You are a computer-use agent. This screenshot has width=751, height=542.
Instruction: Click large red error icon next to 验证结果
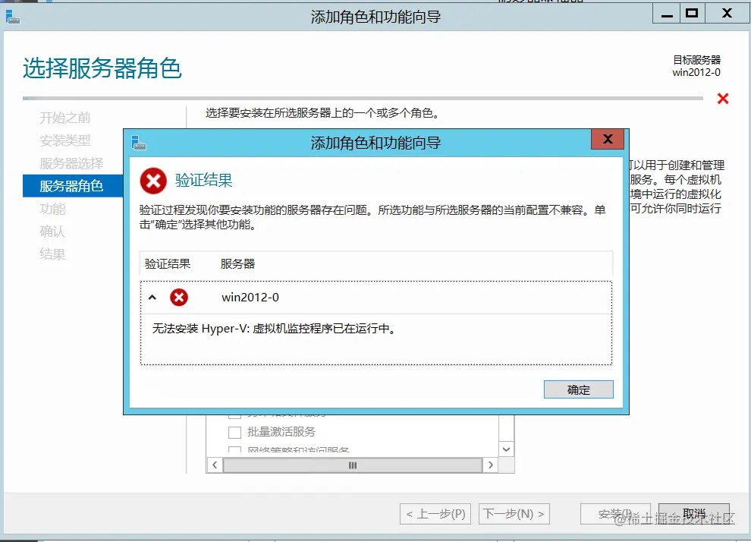tap(152, 181)
